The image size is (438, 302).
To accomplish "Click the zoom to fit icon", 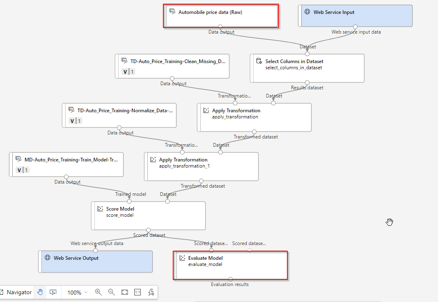I will [124, 292].
